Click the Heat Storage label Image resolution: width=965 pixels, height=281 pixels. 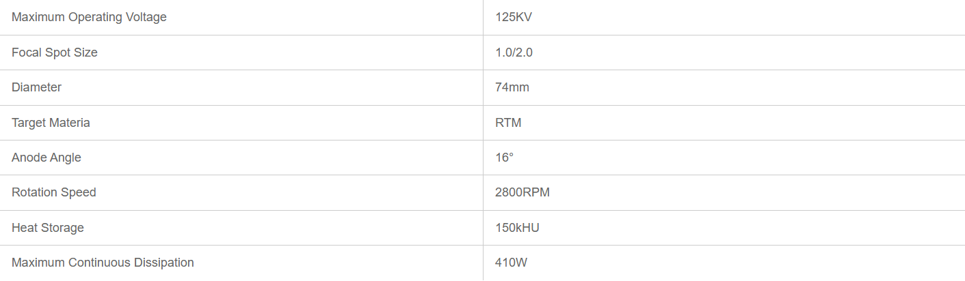tap(48, 228)
